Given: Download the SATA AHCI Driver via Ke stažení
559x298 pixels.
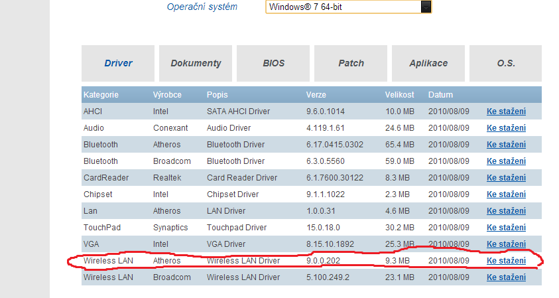Looking at the screenshot, I should click(x=506, y=112).
